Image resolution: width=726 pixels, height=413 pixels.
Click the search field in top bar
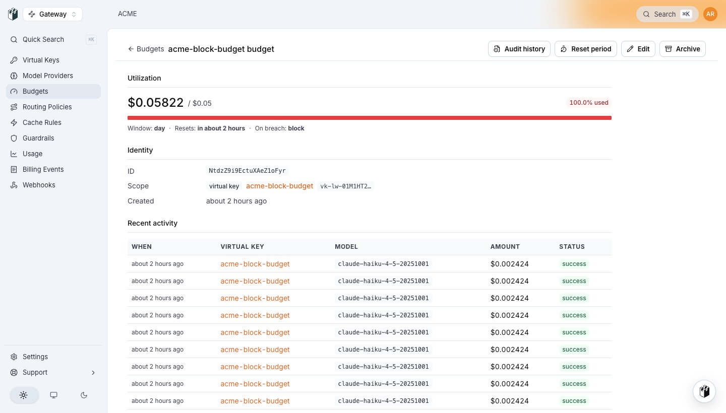(668, 14)
